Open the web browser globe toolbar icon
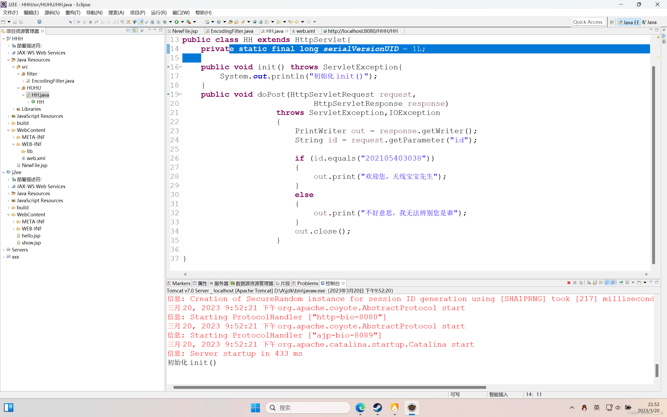Screen dimensions: 667x417 click(x=255, y=22)
